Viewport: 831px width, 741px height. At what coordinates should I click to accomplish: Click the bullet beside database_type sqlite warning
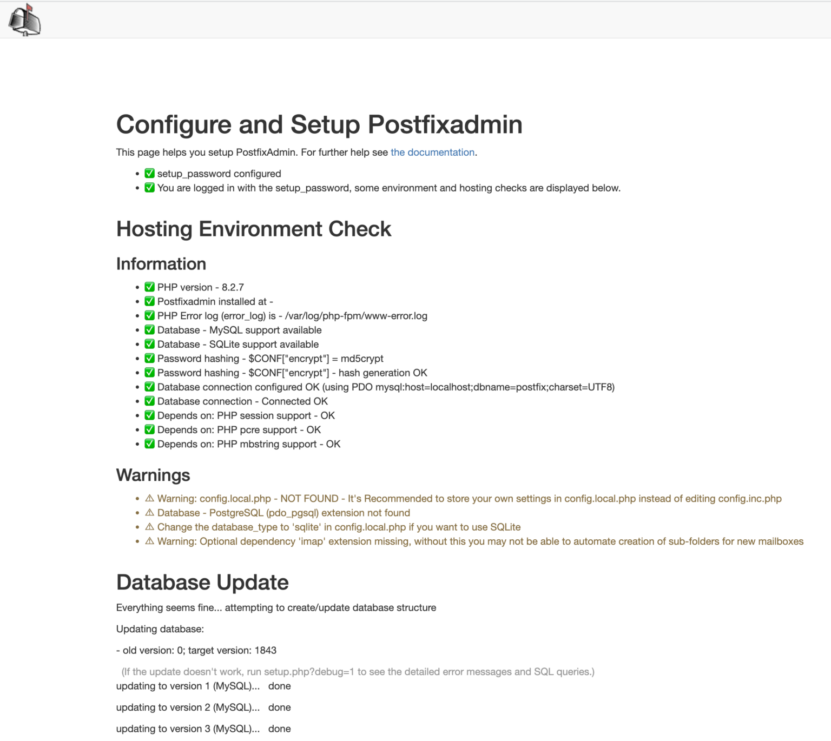138,527
